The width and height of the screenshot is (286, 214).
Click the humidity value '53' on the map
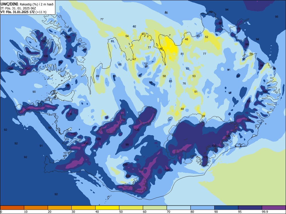point(194,76)
